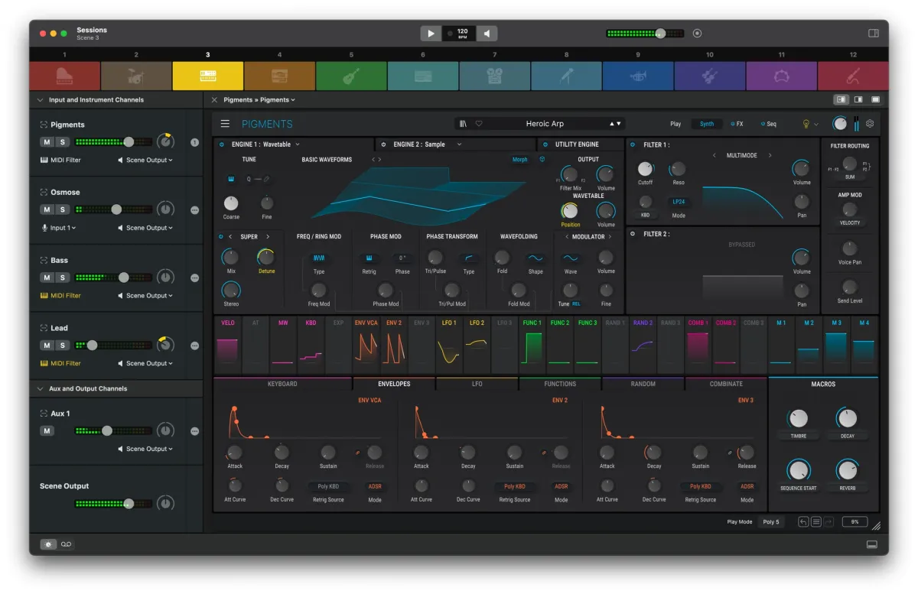Click Poly KBD retrig source in ENV VCA
Screen dimensions: 918x594
[x=328, y=486]
